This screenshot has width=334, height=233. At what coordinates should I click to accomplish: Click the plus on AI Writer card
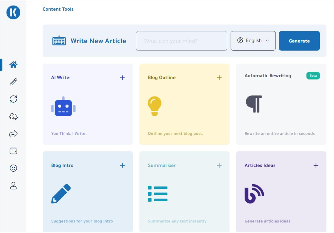click(122, 78)
